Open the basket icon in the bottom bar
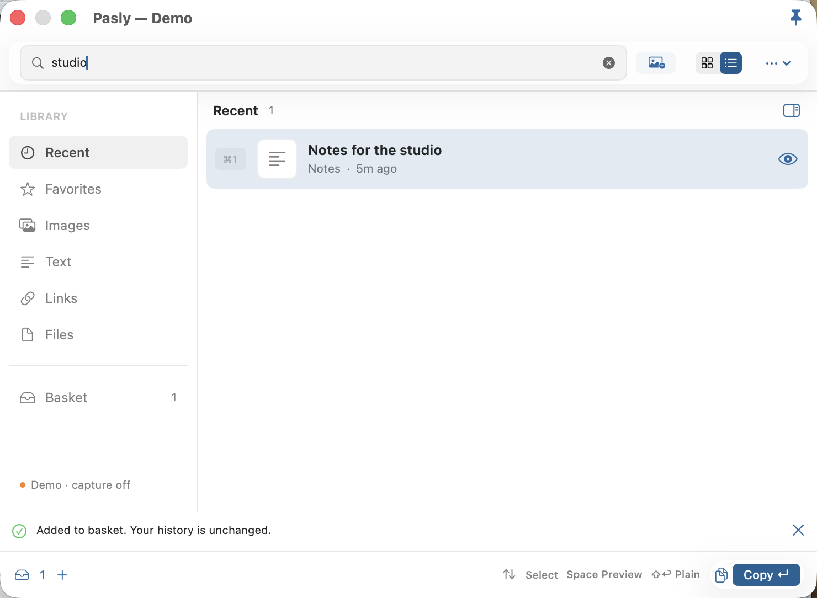This screenshot has height=598, width=817. click(22, 575)
